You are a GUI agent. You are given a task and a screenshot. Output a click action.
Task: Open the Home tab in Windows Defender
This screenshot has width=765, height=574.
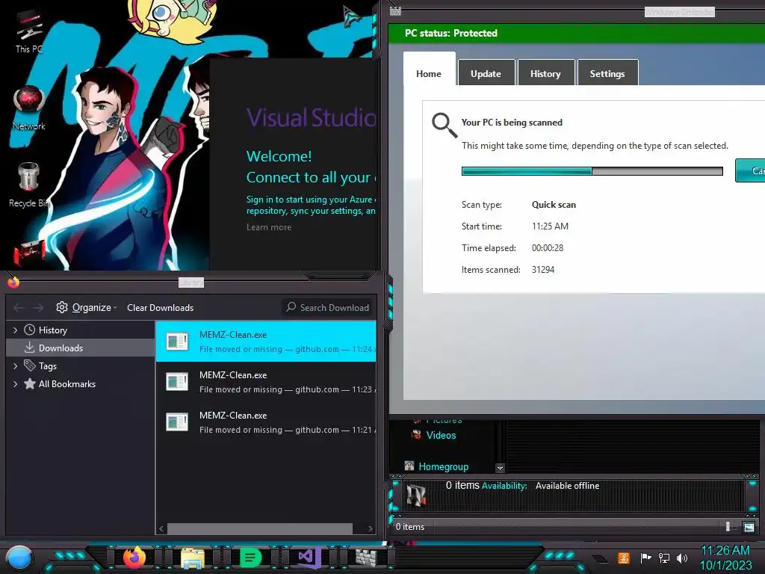tap(429, 70)
